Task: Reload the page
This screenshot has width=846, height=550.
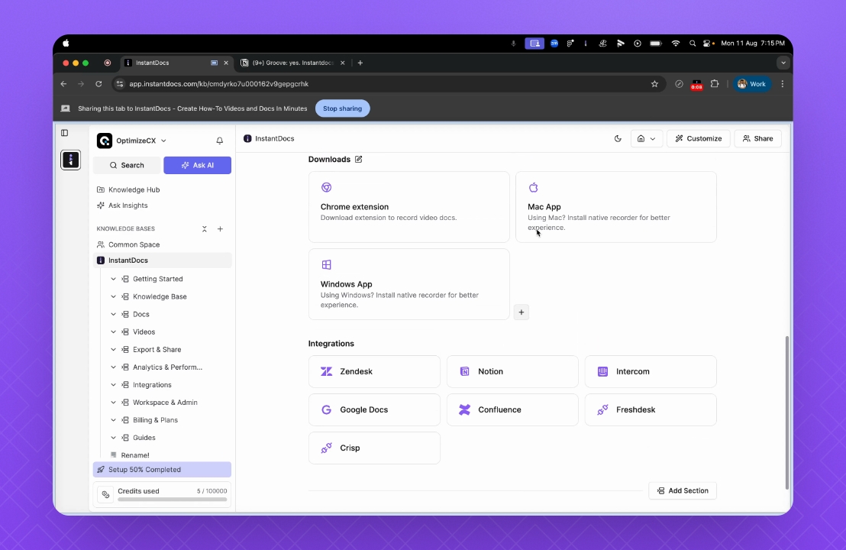Action: coord(98,84)
